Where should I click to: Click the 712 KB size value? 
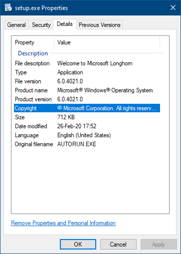click(66, 117)
